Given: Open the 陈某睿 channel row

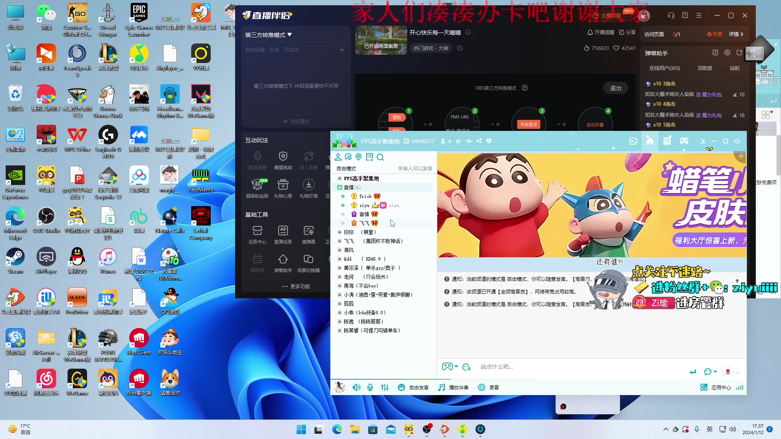Looking at the screenshot, I should 372,330.
